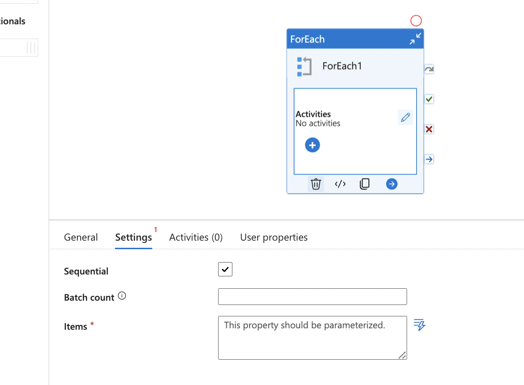Delete the ForEach1 activity with trash icon
Screen dimensions: 524x385
click(x=316, y=184)
